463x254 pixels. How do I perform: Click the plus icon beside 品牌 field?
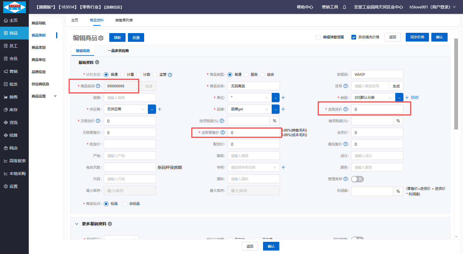click(x=283, y=109)
